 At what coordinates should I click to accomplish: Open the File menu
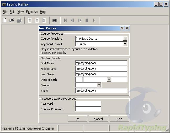coord(5,12)
